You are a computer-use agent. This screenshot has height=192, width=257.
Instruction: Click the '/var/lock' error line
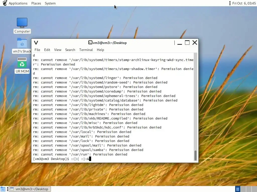point(81,141)
